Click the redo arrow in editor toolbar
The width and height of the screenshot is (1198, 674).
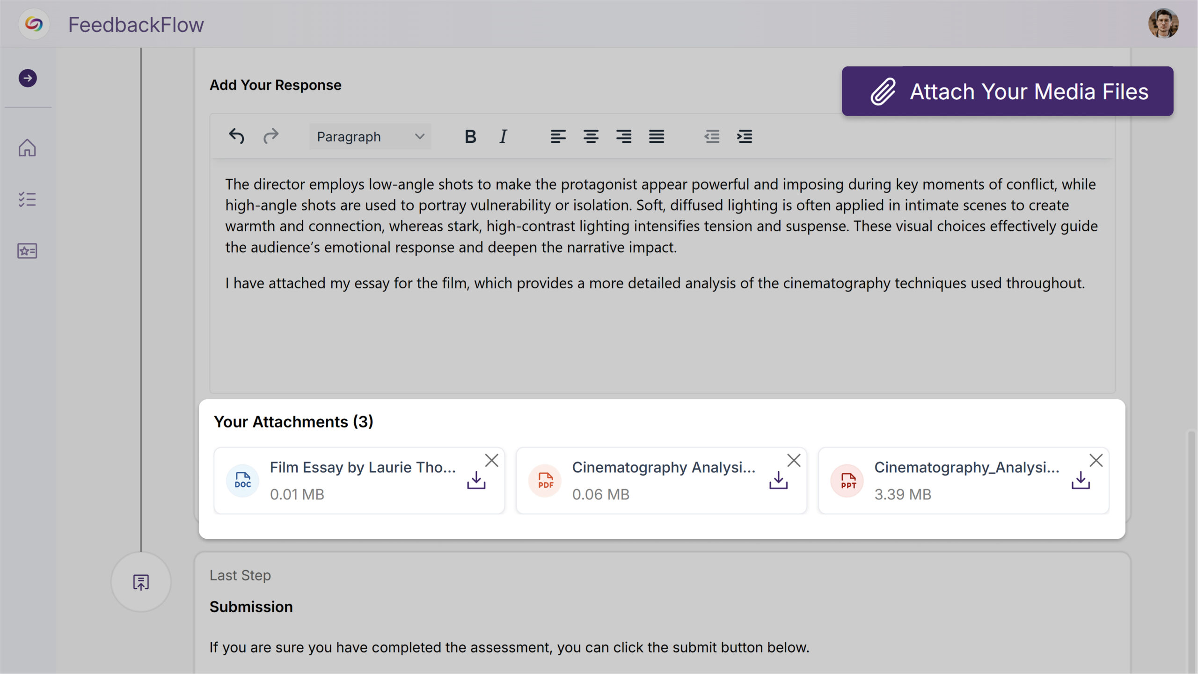(x=271, y=136)
